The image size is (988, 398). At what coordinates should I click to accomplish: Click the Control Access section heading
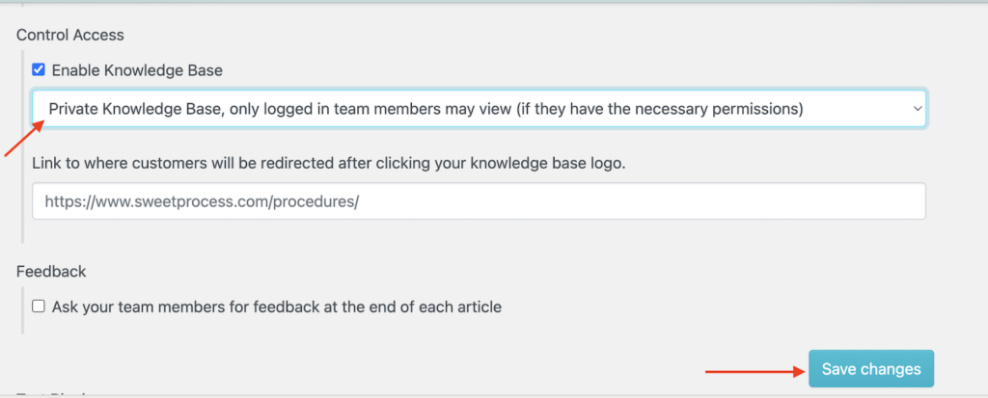pyautogui.click(x=70, y=35)
